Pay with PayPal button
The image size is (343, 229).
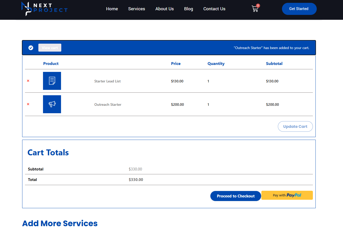(287, 195)
